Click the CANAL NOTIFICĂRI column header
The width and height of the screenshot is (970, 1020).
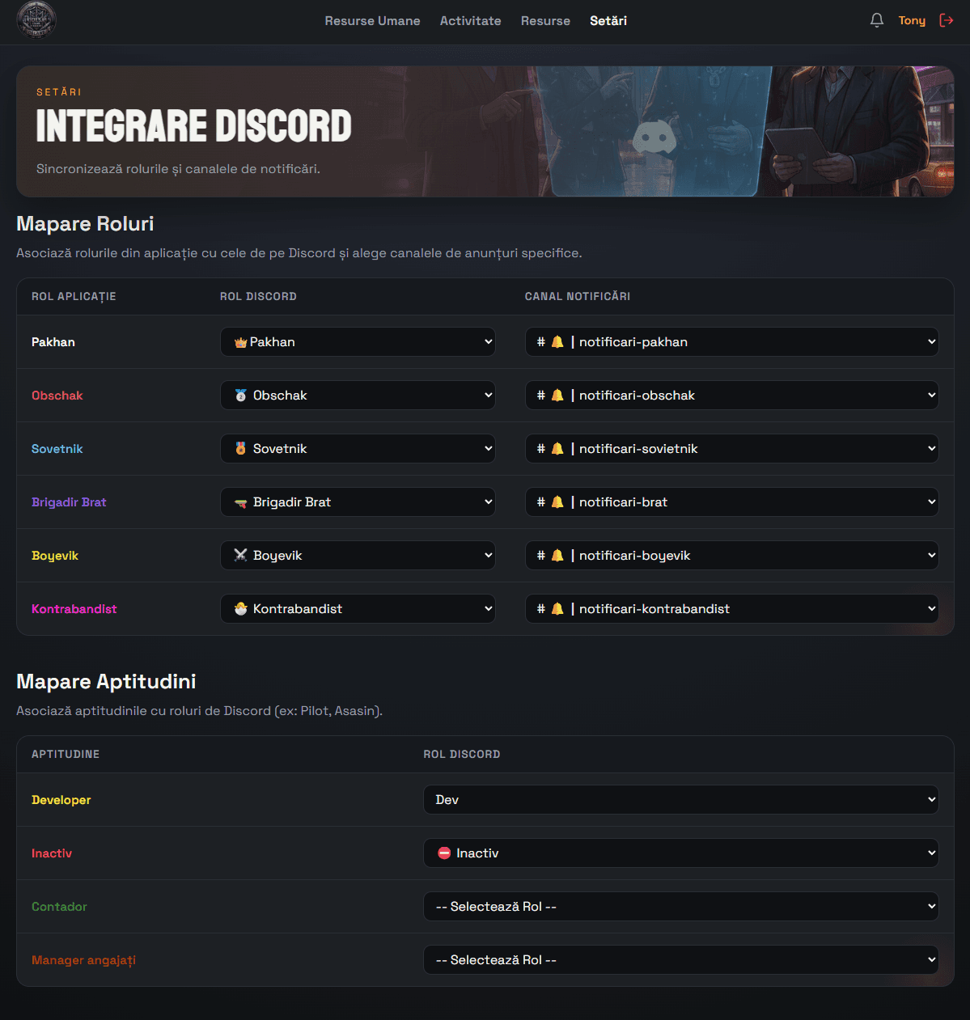pos(578,297)
